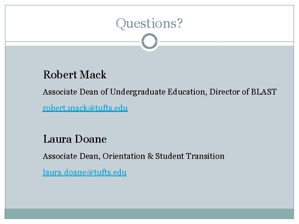
Task: Open the laura.doane@tufts.edu email link
Action: [84, 172]
